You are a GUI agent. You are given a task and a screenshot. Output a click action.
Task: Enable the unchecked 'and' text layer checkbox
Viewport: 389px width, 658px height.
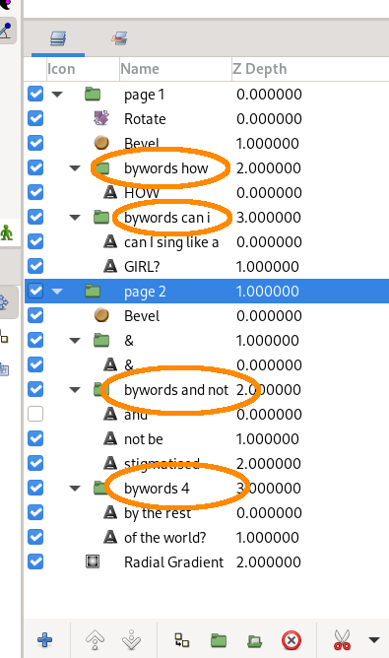(35, 414)
